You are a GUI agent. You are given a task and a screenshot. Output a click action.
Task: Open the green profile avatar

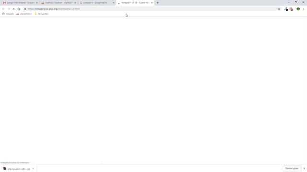298,9
